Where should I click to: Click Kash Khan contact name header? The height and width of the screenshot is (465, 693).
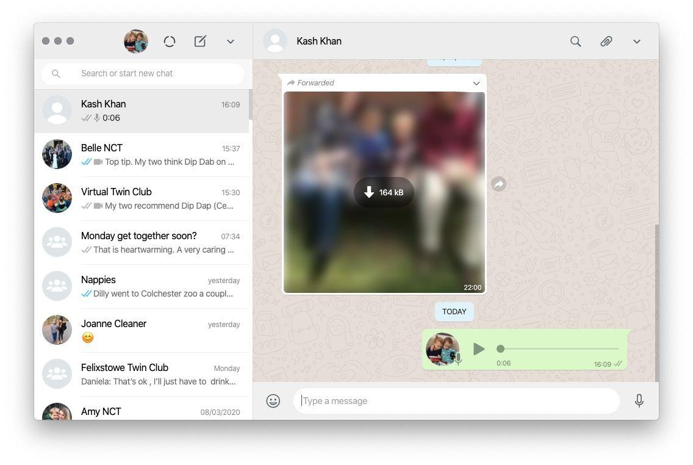pos(319,41)
